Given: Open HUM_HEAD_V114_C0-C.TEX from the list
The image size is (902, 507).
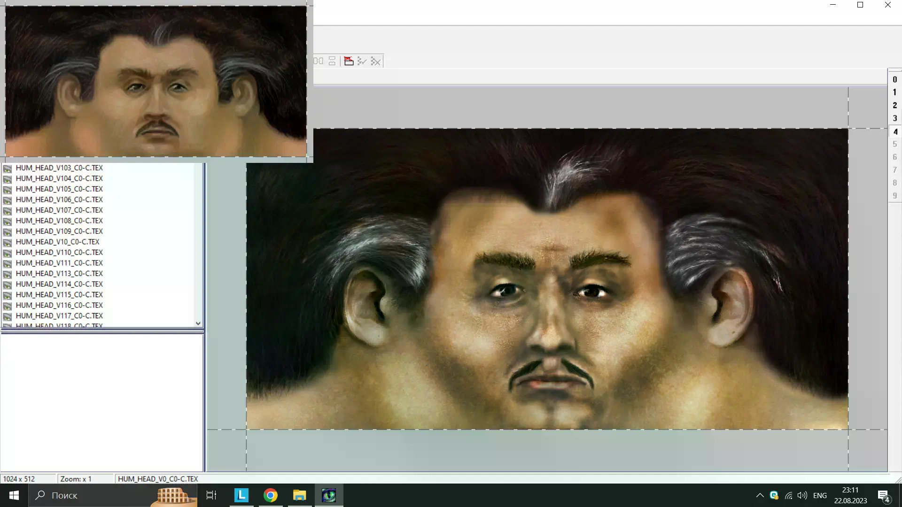Looking at the screenshot, I should 59,284.
